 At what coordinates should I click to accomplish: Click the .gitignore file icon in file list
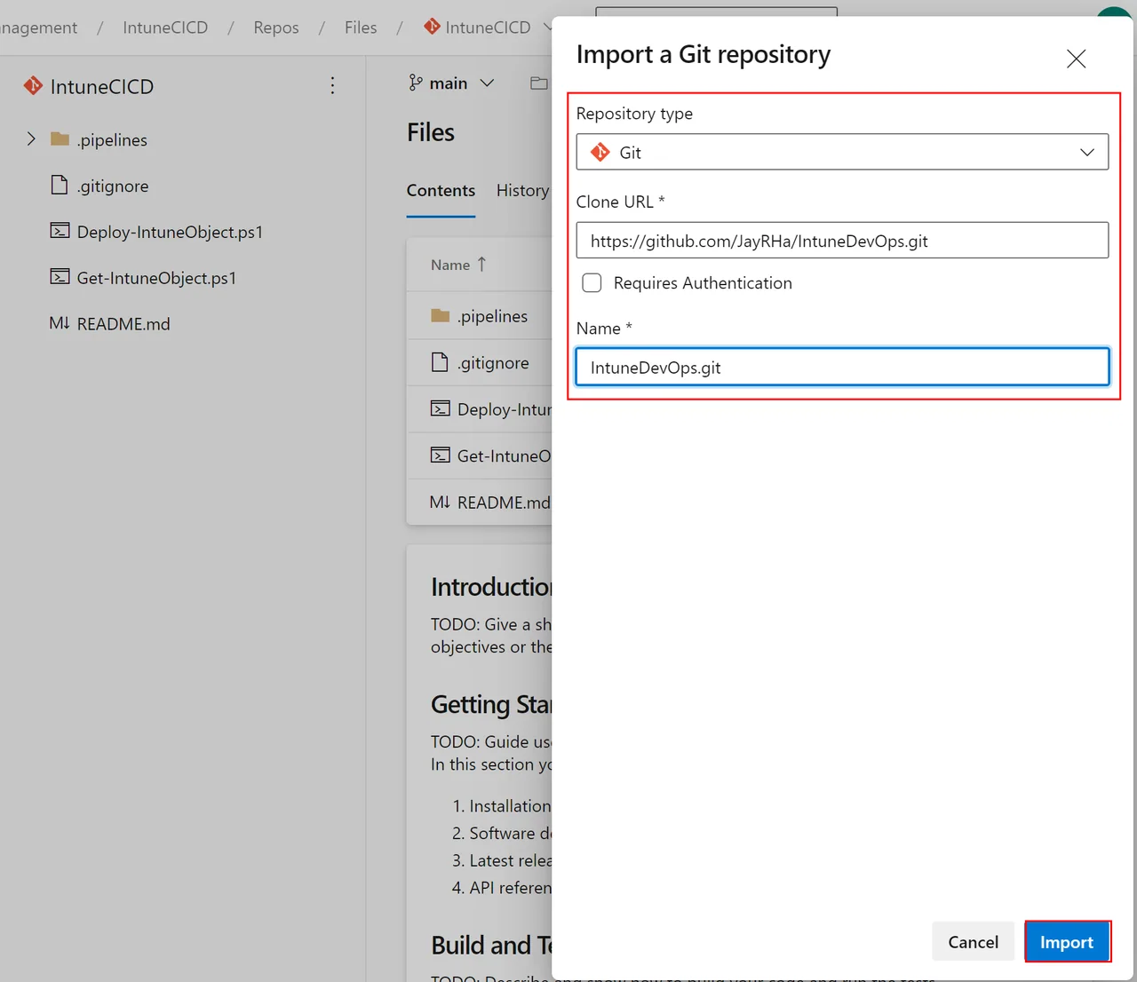pos(440,361)
